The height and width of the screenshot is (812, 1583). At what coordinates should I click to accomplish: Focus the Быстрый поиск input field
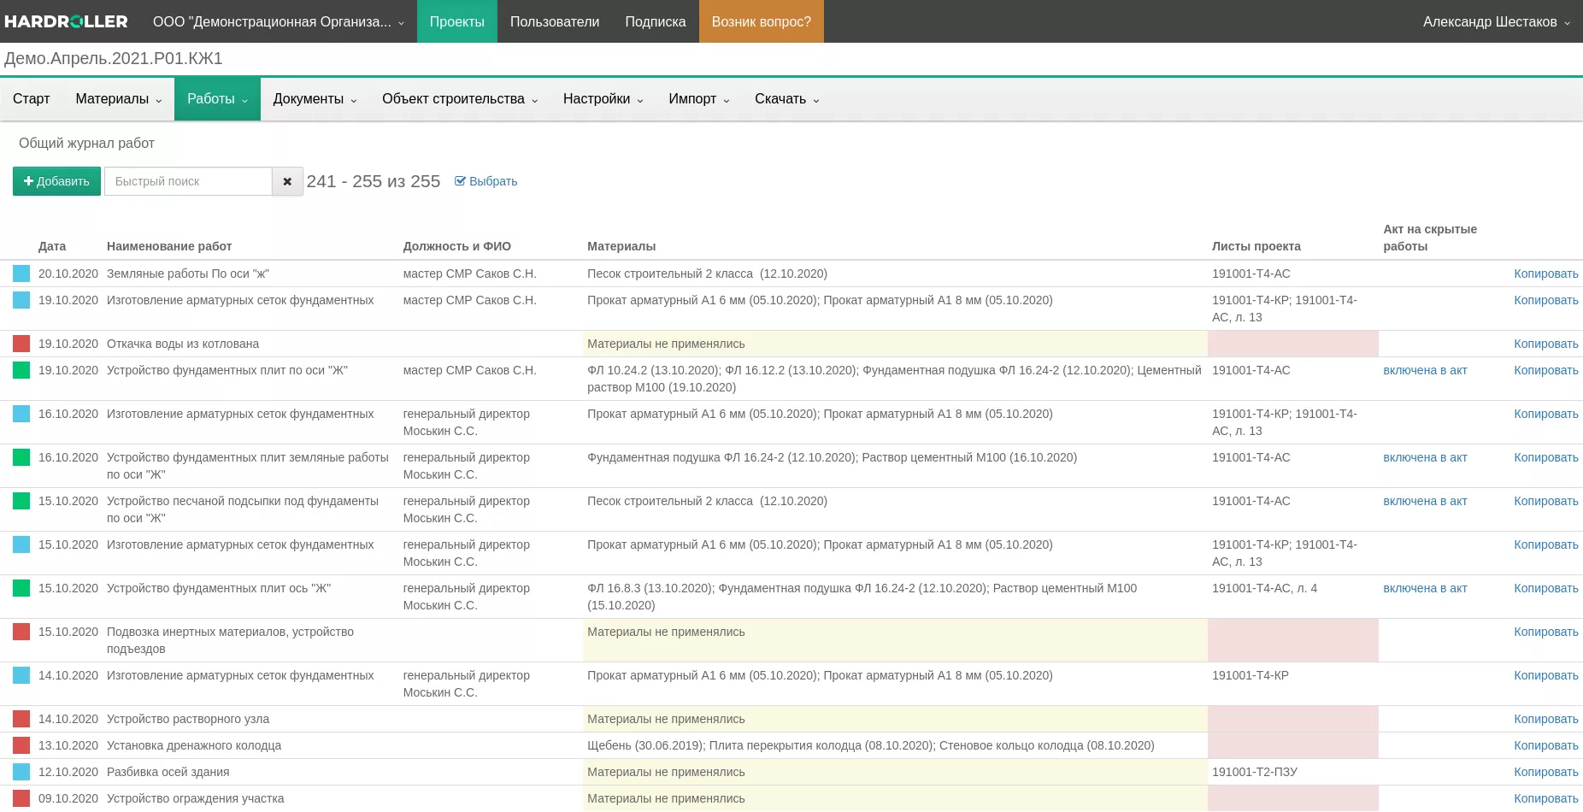pyautogui.click(x=188, y=181)
